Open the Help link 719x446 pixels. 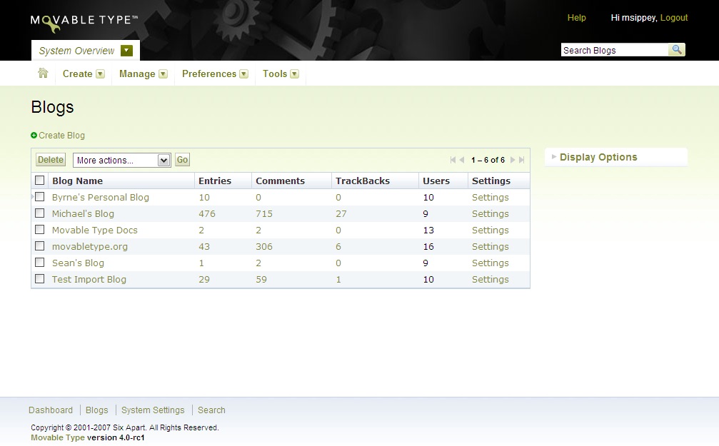click(x=576, y=17)
